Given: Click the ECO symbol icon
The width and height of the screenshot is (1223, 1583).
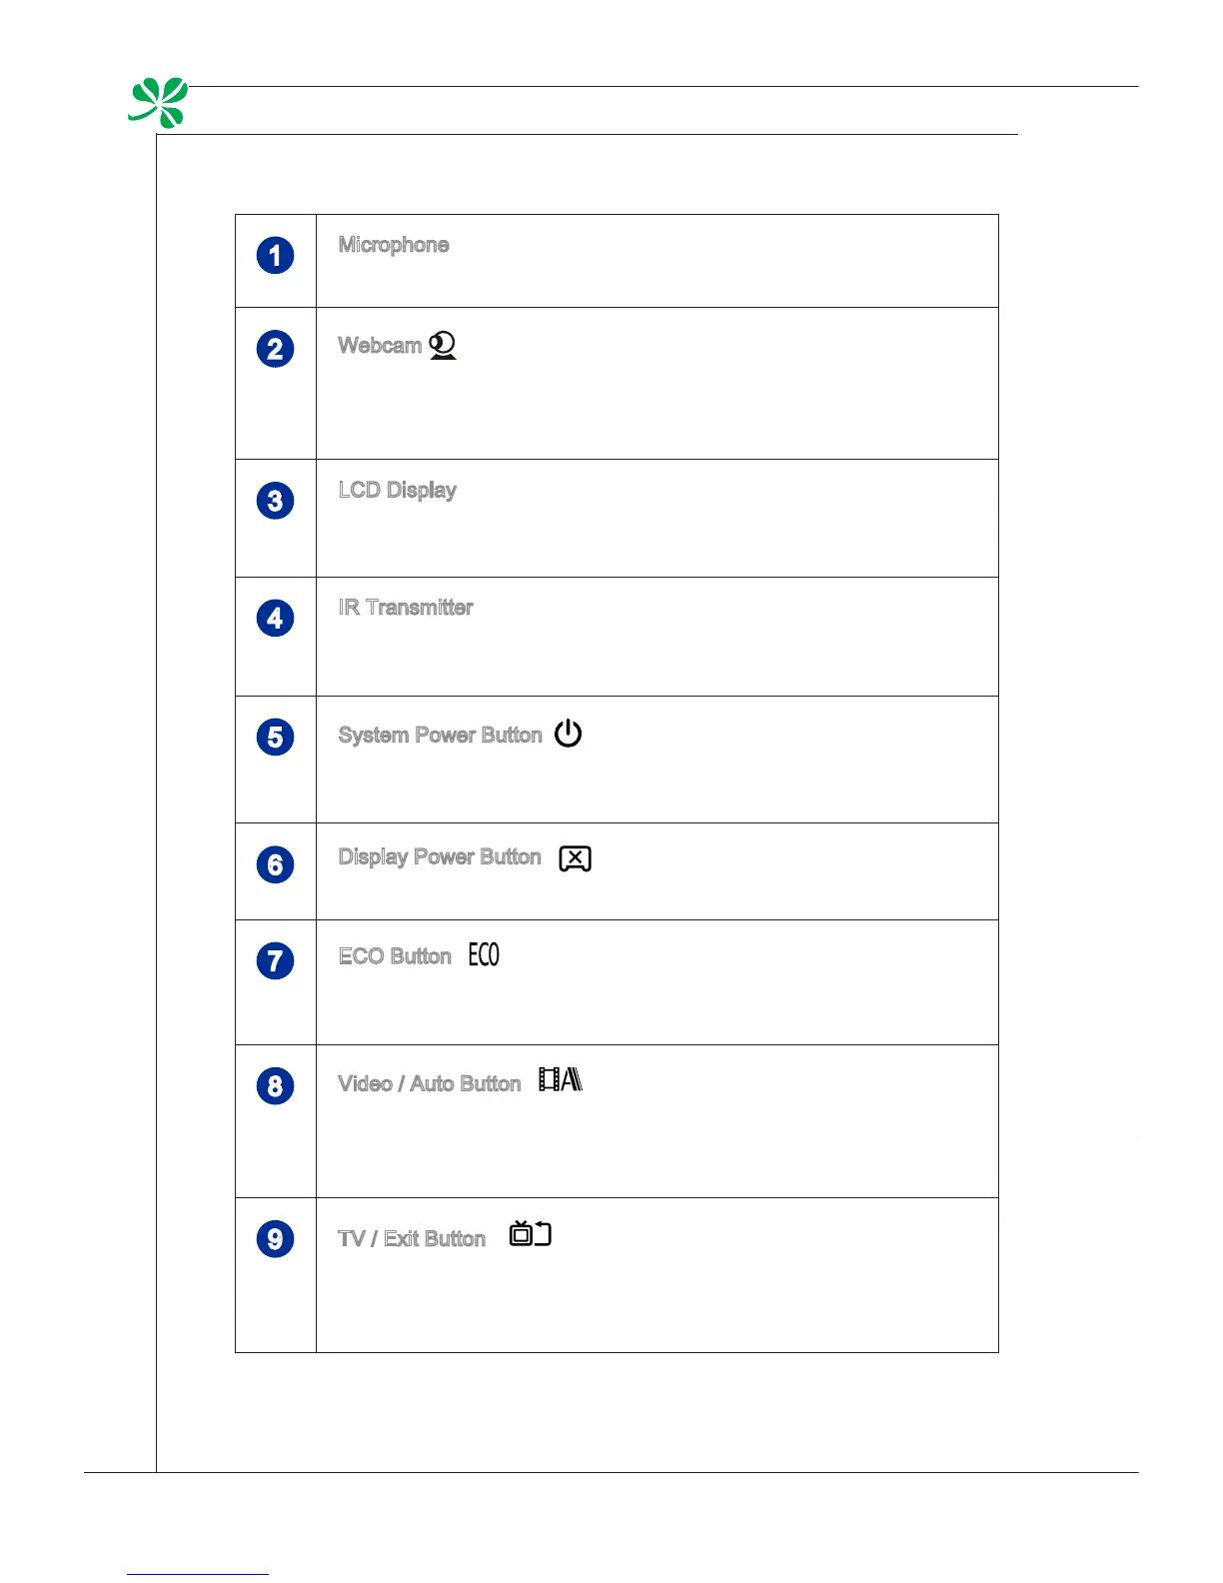Looking at the screenshot, I should 484,954.
